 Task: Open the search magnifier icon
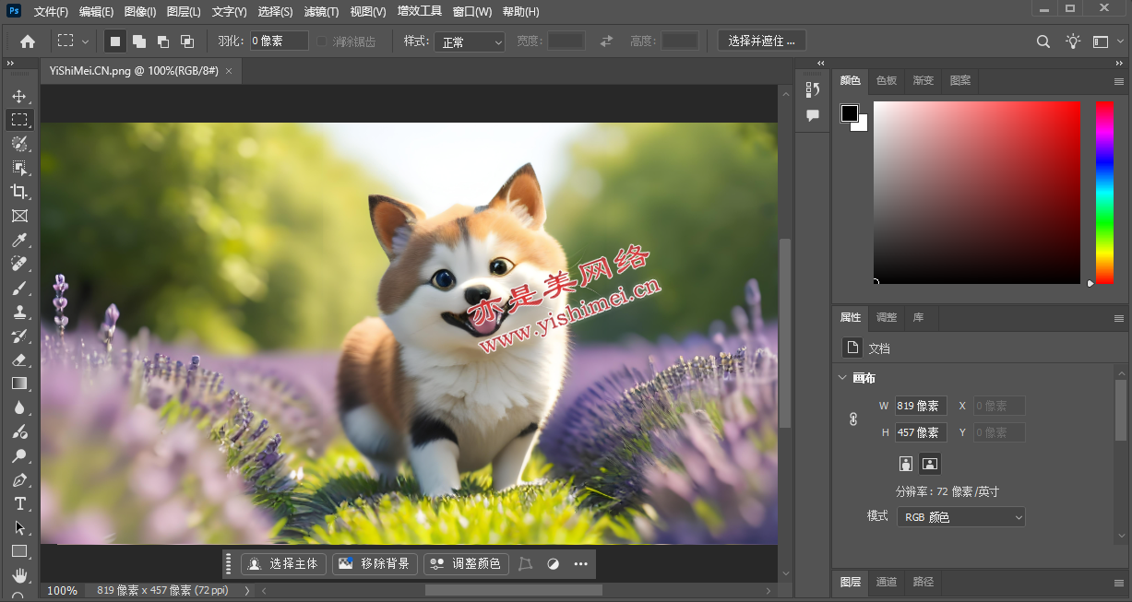[1043, 41]
